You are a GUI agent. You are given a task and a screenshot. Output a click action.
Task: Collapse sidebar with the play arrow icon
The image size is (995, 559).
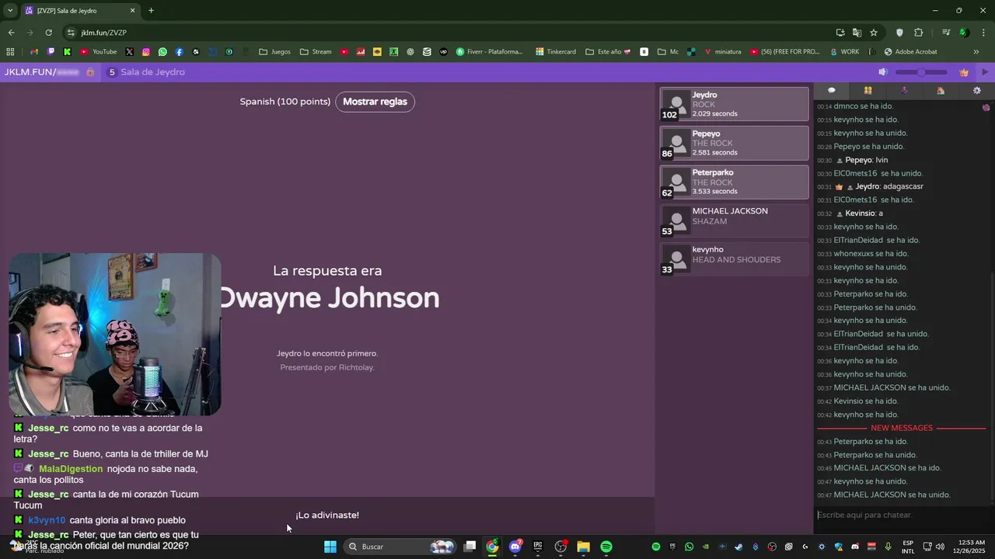(x=985, y=72)
